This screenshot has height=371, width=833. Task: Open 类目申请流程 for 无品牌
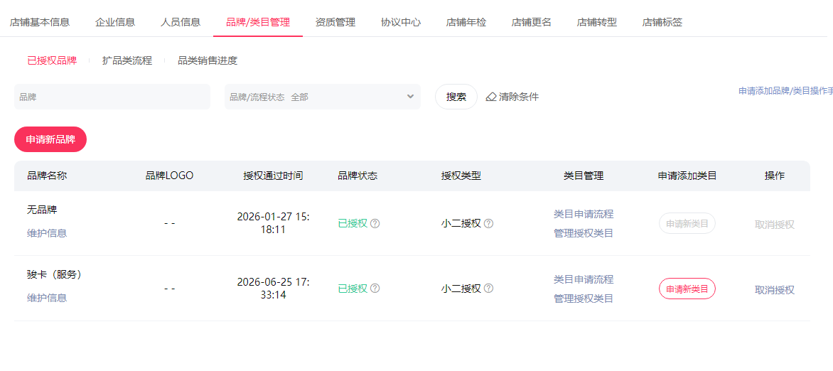point(584,214)
